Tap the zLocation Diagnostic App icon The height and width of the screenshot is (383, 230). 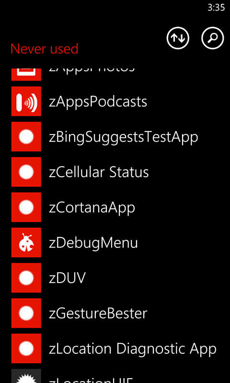click(26, 349)
